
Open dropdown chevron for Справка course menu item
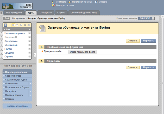point(30,56)
